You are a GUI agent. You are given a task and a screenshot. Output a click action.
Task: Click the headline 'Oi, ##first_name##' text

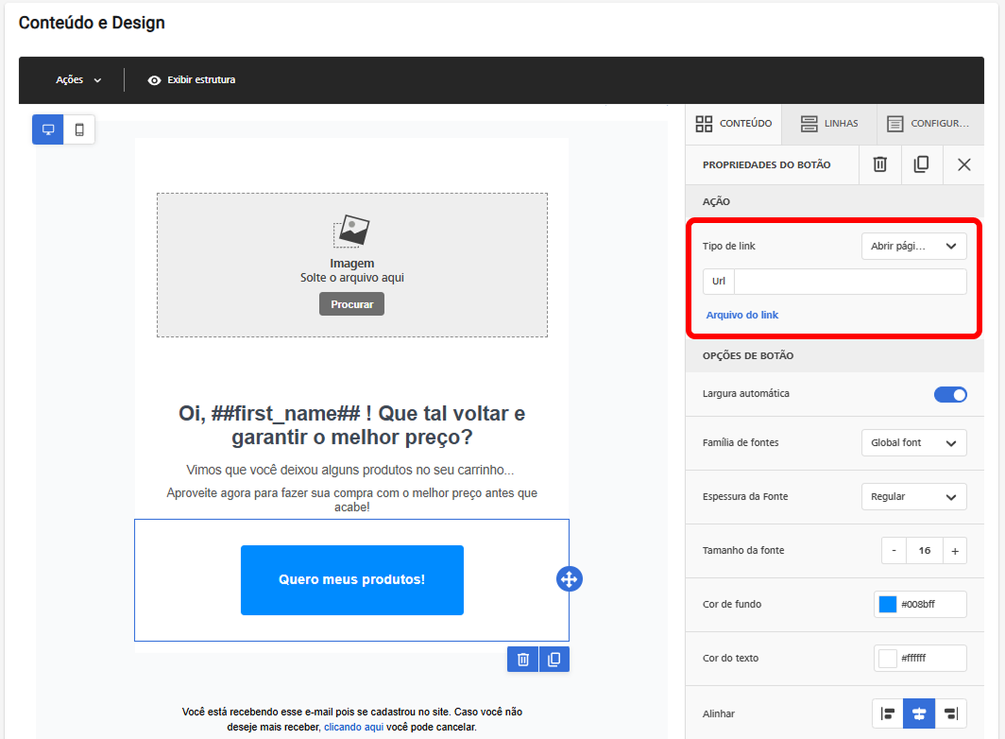pos(352,425)
